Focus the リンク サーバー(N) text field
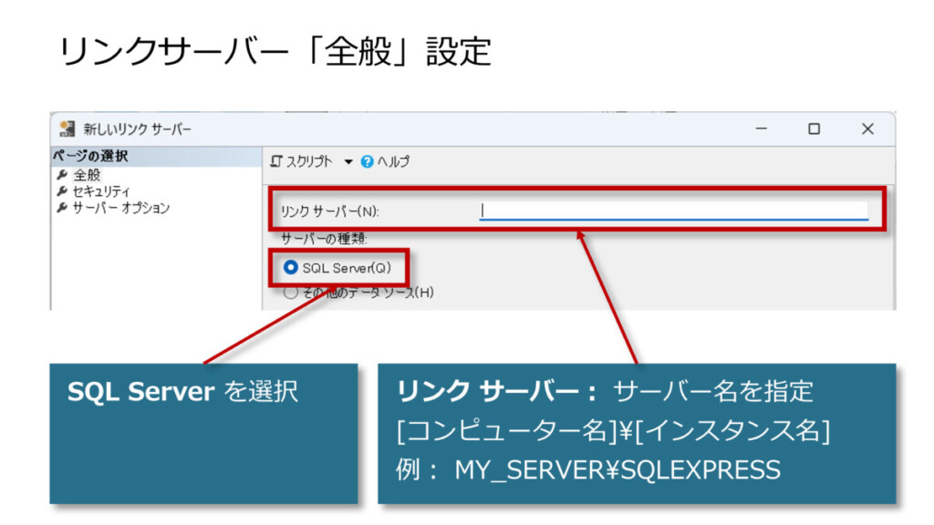Image resolution: width=934 pixels, height=525 pixels. click(673, 211)
